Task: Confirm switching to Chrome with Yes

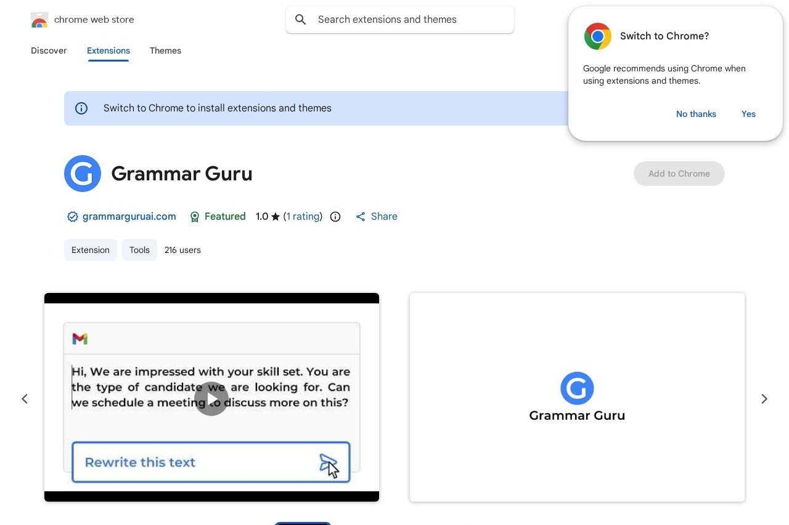Action: (748, 114)
